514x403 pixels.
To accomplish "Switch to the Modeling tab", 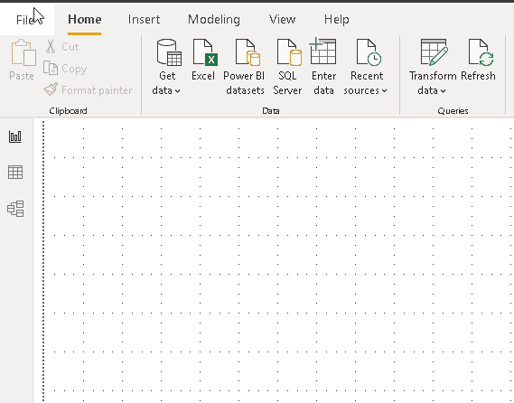I will pos(214,19).
